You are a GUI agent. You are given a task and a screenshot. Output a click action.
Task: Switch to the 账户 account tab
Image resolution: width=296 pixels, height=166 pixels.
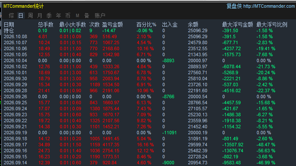[100, 15]
